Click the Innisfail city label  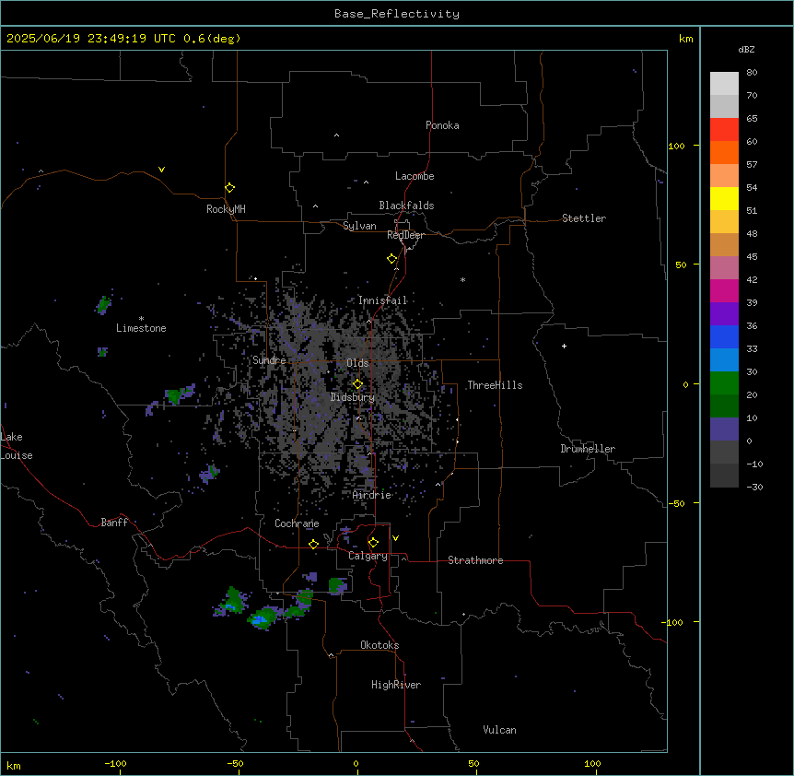click(382, 300)
